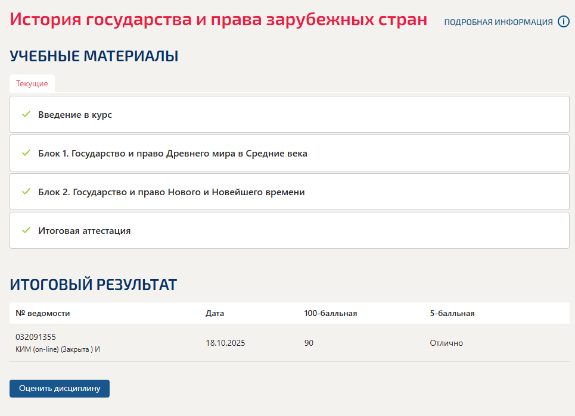
Task: Expand Блок 2 Нового времени section
Action: (x=172, y=192)
